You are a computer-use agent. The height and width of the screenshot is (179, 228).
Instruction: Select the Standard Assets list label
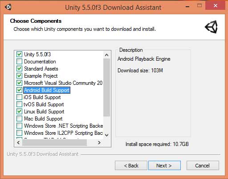pyautogui.click(x=41, y=69)
